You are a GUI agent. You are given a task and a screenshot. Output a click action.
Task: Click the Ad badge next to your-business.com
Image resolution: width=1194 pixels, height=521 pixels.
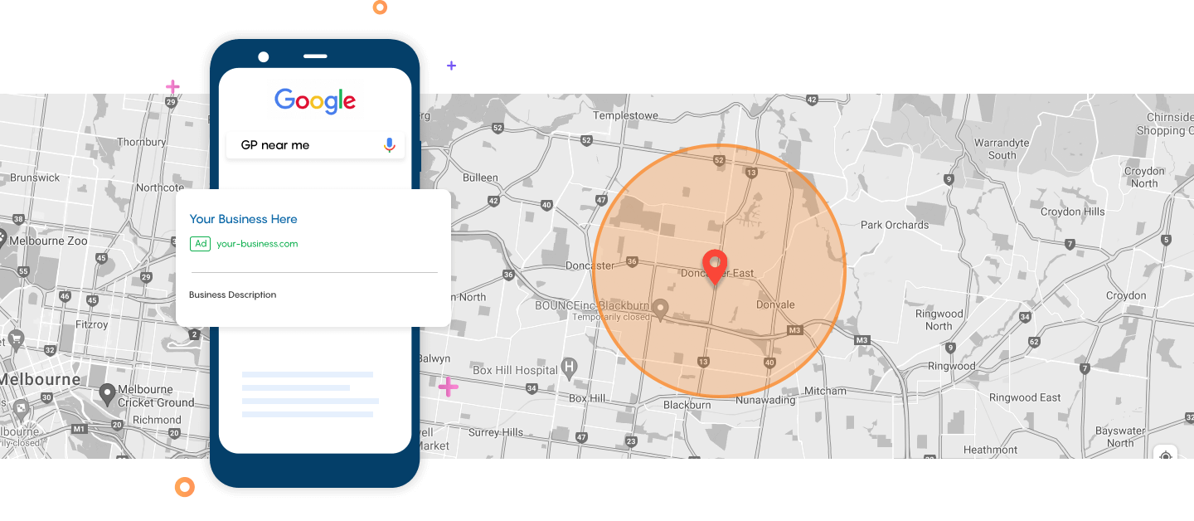200,244
